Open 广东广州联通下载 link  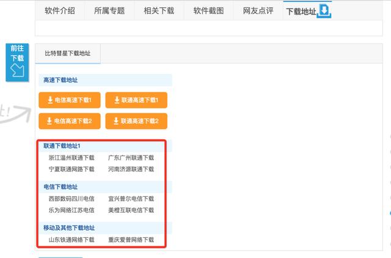pos(131,158)
